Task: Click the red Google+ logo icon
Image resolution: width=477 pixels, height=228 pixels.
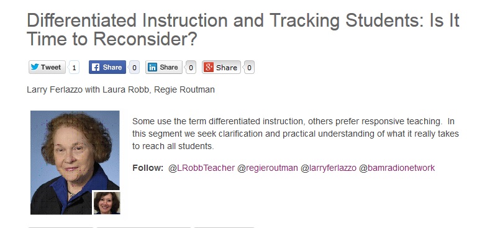Action: [x=209, y=67]
